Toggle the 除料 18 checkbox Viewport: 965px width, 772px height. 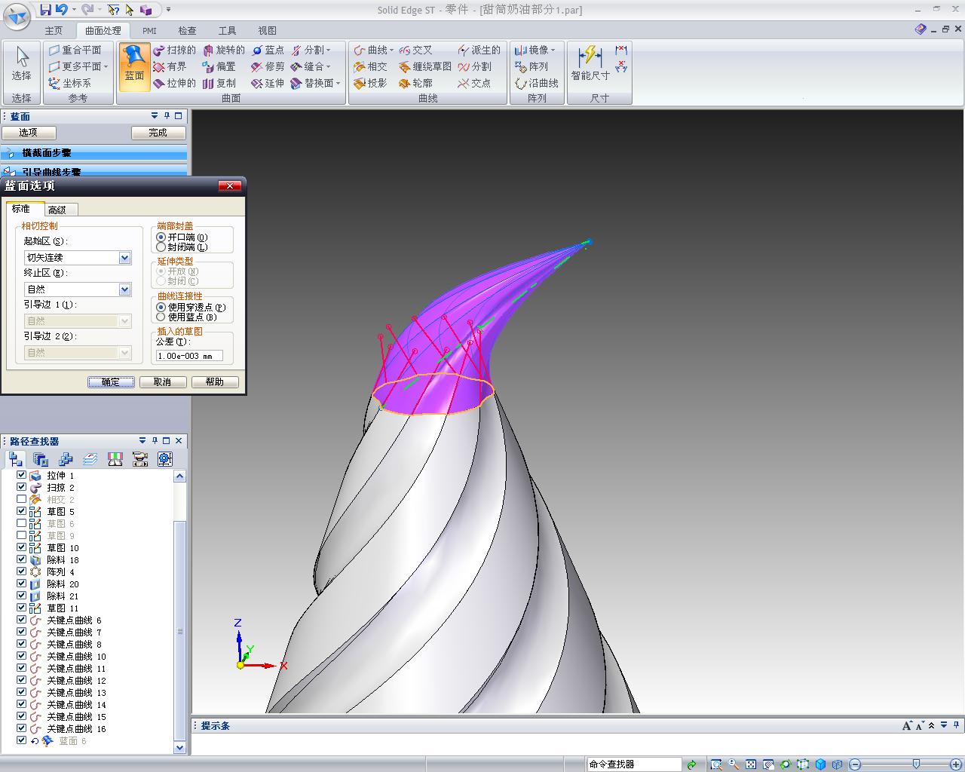pos(22,559)
